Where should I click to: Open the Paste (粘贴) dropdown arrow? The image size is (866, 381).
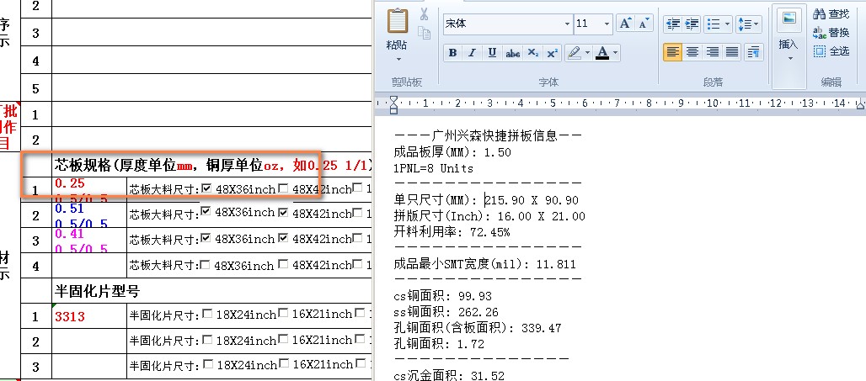coord(398,58)
